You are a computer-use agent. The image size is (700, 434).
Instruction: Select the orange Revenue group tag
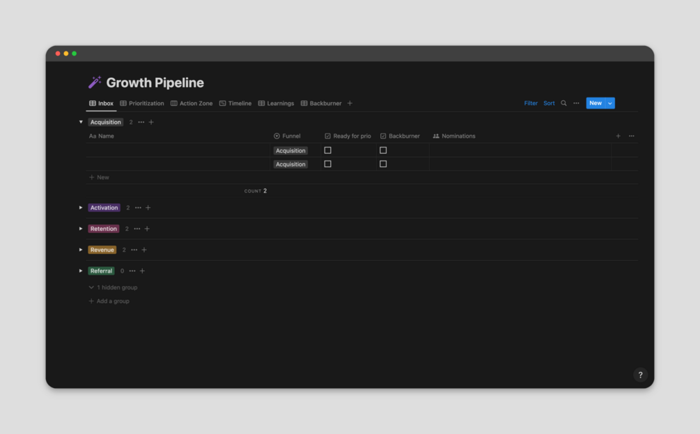click(102, 250)
